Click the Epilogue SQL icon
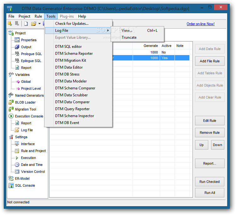 tap(17, 60)
